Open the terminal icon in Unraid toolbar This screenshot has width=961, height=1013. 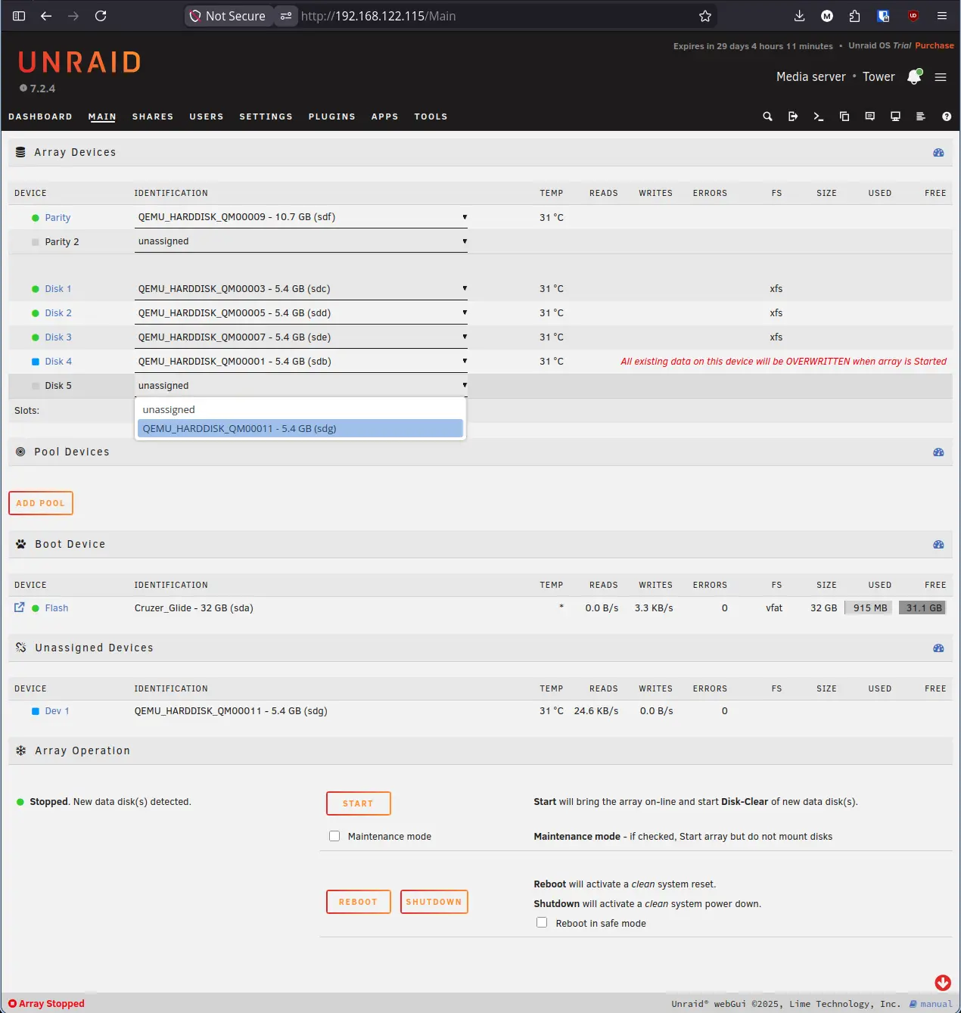point(819,117)
